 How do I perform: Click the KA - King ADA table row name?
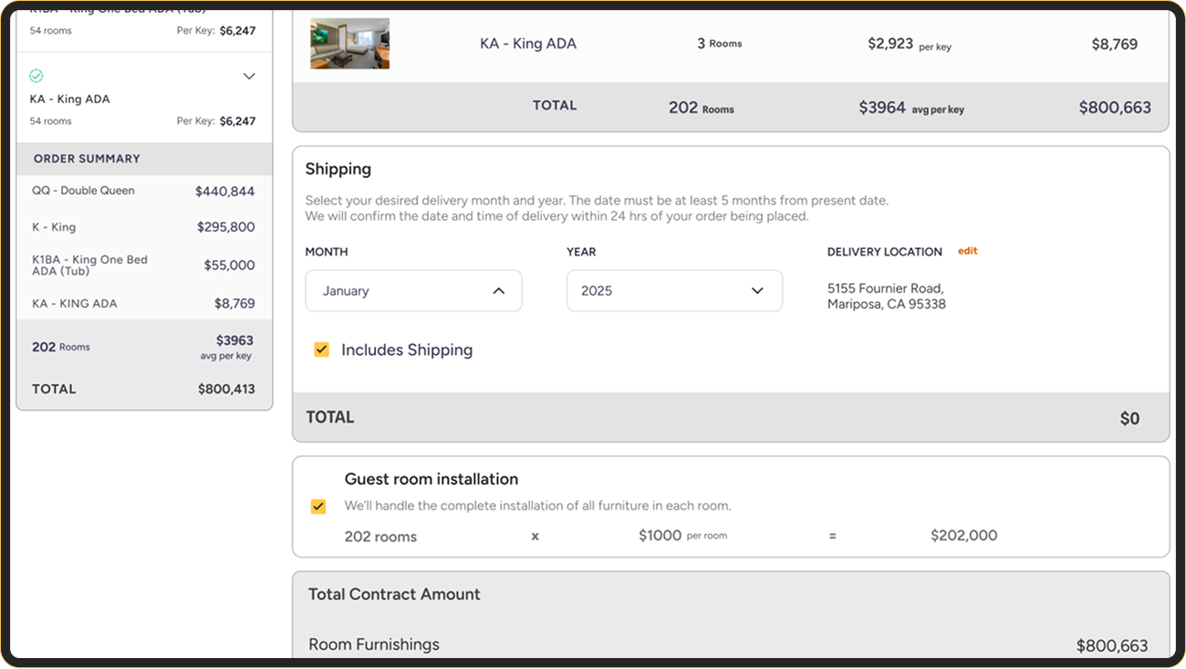[528, 44]
